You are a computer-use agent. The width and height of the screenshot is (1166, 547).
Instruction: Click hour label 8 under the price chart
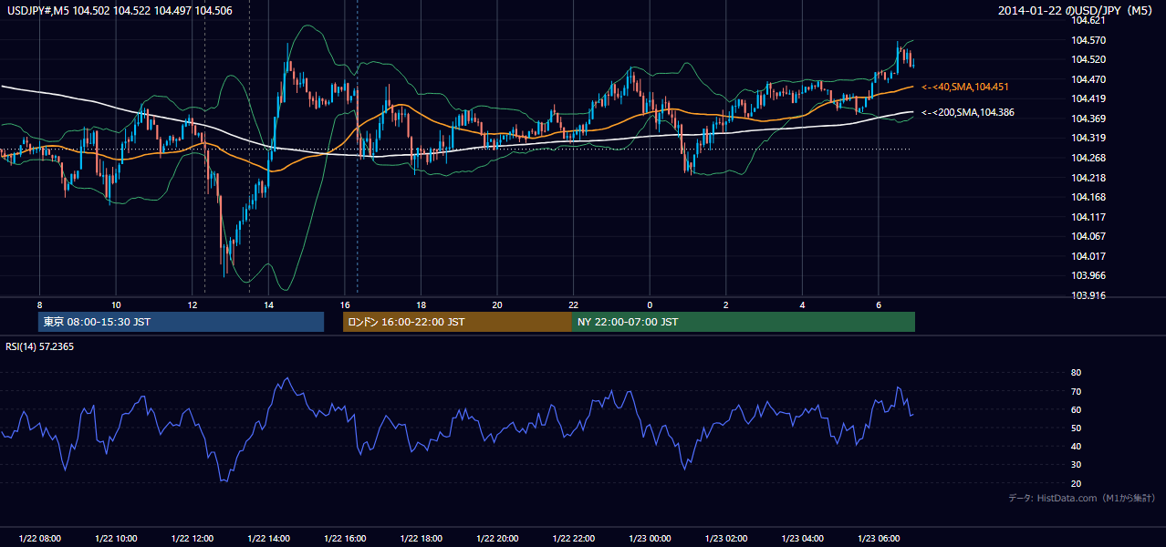coord(39,304)
